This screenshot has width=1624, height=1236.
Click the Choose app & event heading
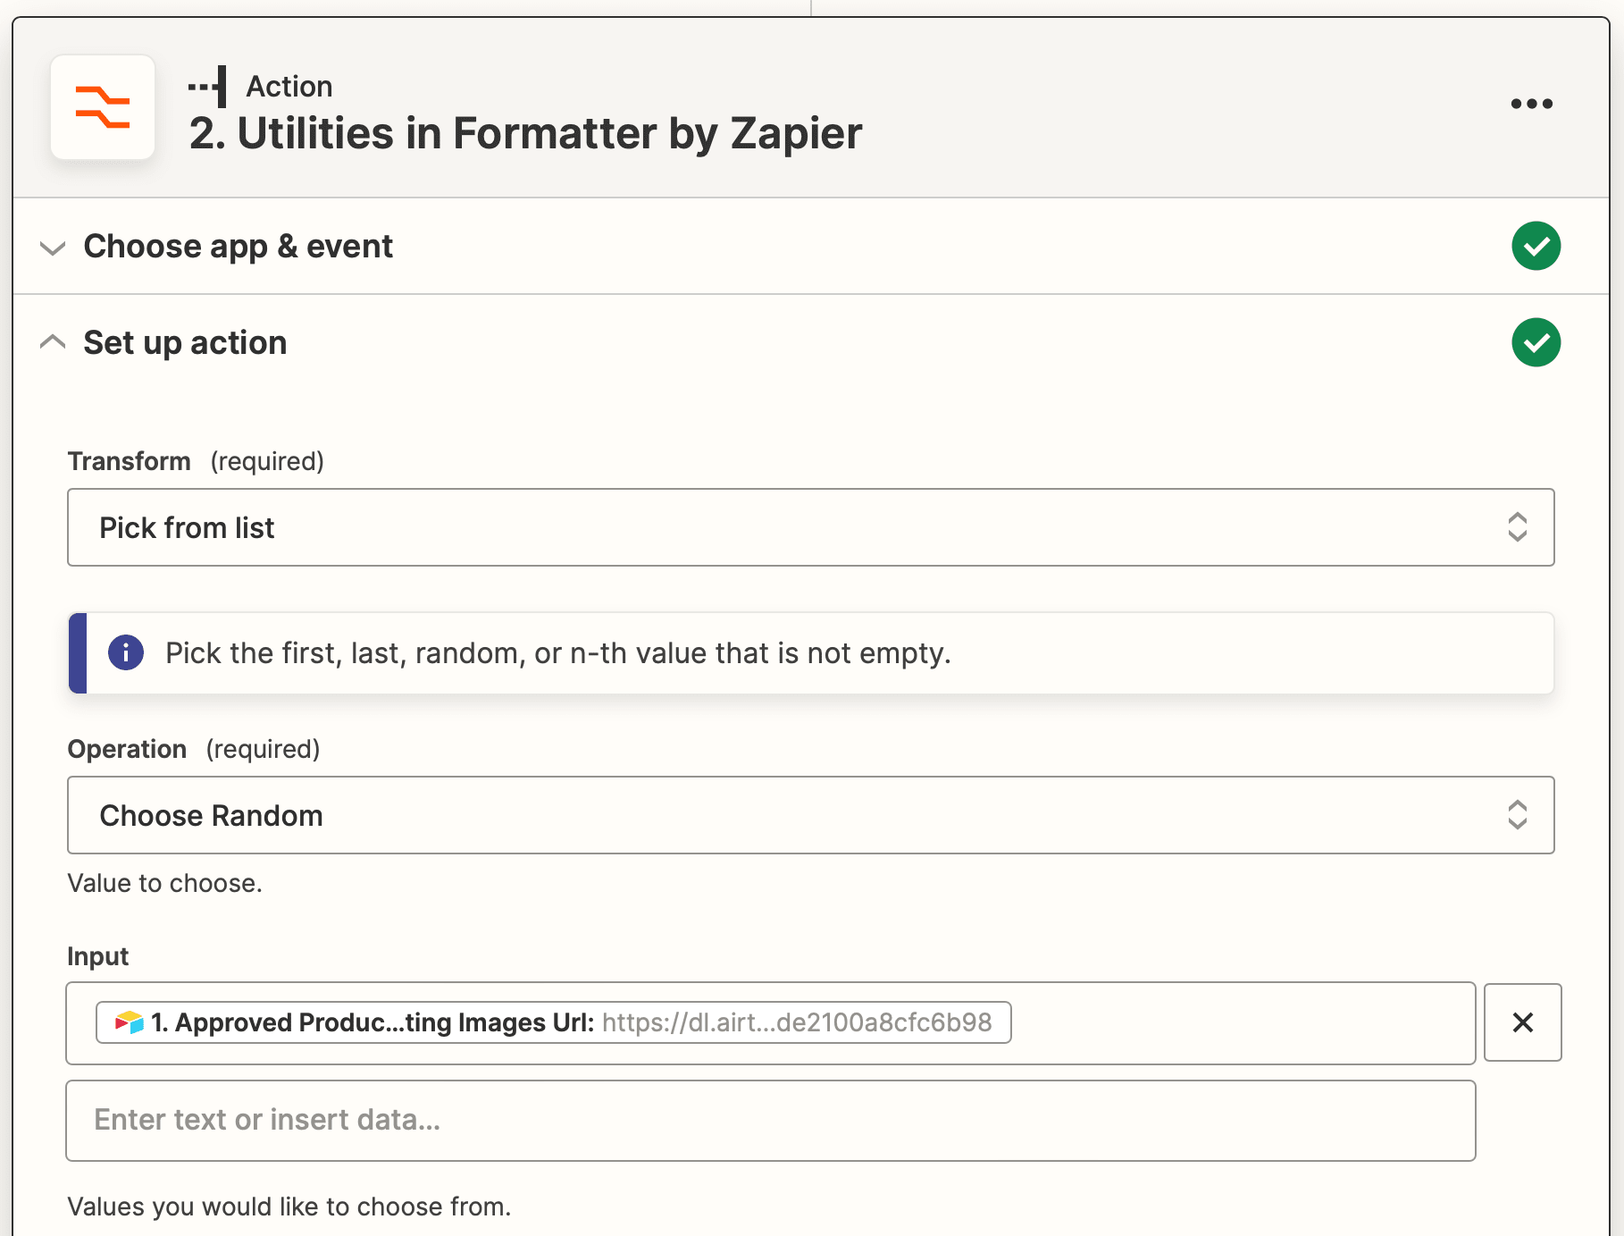238,246
